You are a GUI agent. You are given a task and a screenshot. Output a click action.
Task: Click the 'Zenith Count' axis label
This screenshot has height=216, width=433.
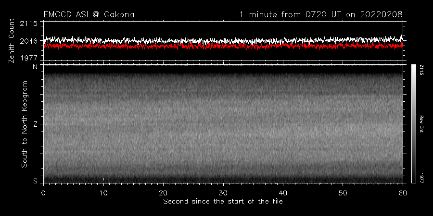tap(12, 41)
